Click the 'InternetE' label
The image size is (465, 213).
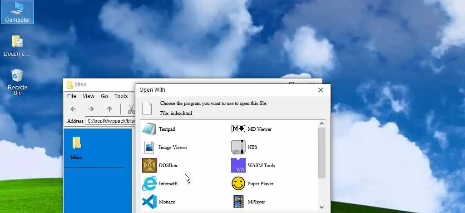point(168,183)
